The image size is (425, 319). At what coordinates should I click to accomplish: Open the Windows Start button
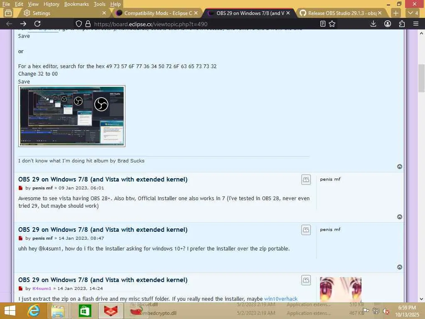(10, 311)
